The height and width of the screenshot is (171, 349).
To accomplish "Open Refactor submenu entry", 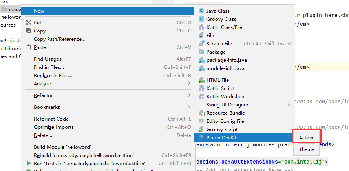I will (108, 95).
